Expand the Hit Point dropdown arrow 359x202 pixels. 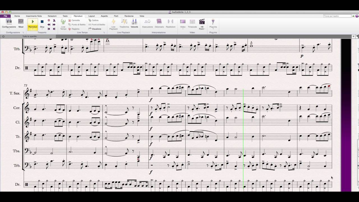[x=205, y=29]
